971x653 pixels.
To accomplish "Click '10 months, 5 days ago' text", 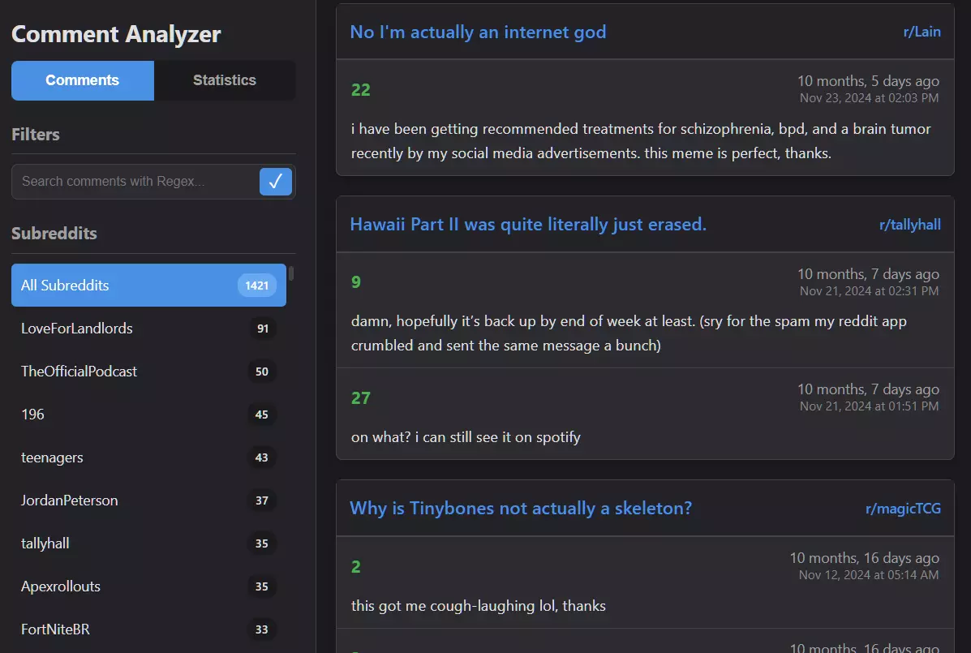I will 868,81.
